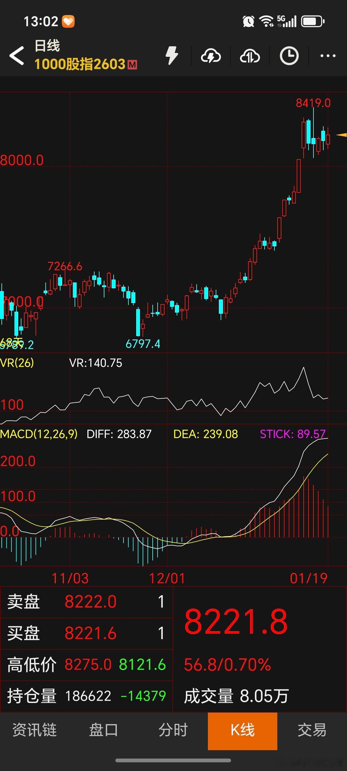The height and width of the screenshot is (771, 347).
Task: Tap the 12/01 date label
Action: click(x=167, y=578)
